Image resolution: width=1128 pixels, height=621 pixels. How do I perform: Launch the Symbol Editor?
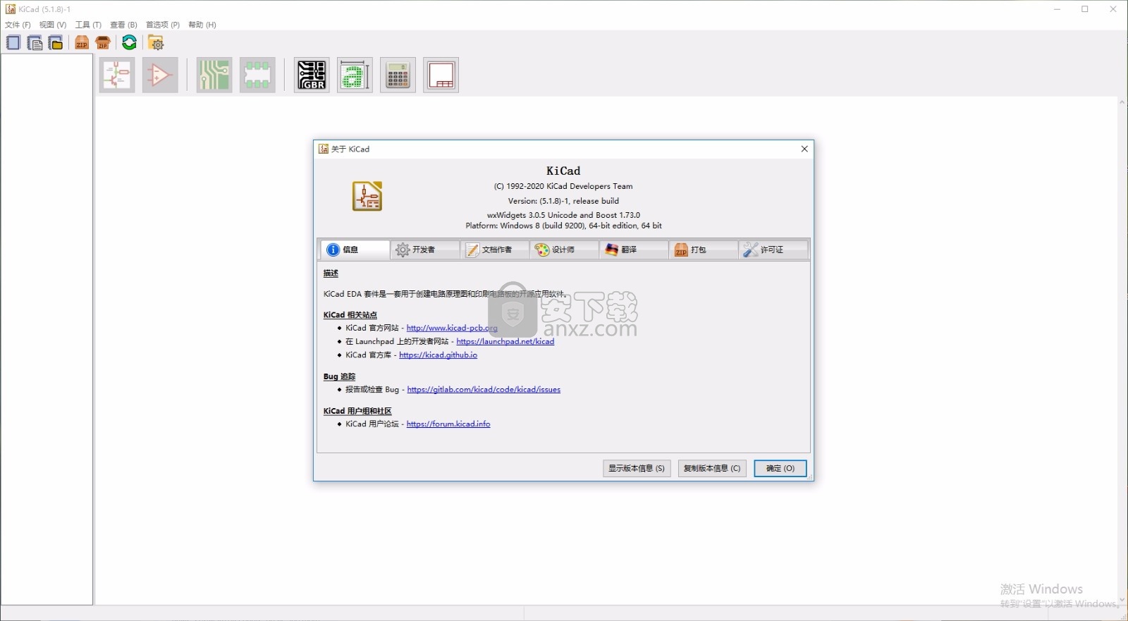tap(160, 75)
